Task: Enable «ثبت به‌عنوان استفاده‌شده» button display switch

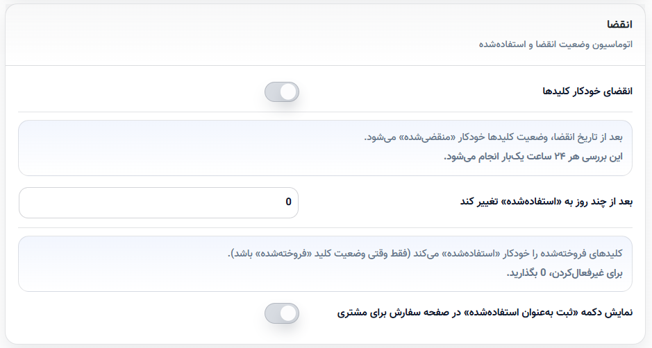Action: tap(282, 313)
